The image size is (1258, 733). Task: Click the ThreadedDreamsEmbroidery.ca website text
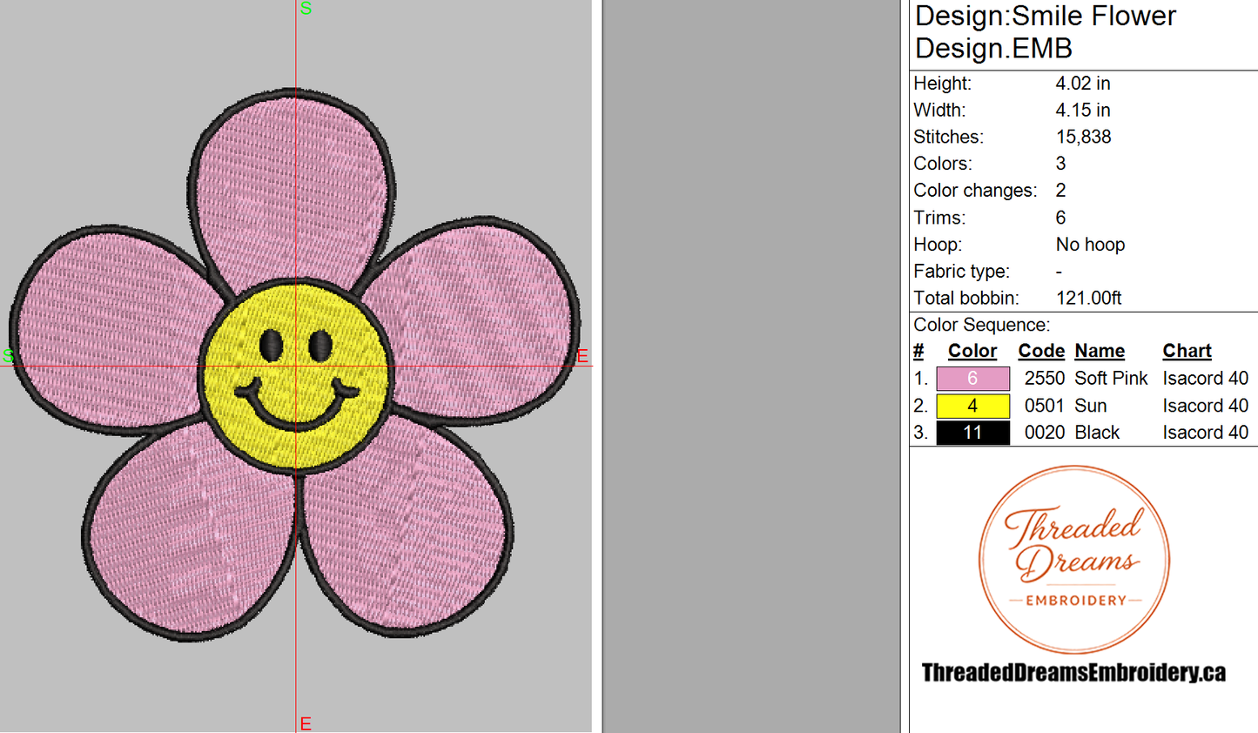pos(1073,673)
